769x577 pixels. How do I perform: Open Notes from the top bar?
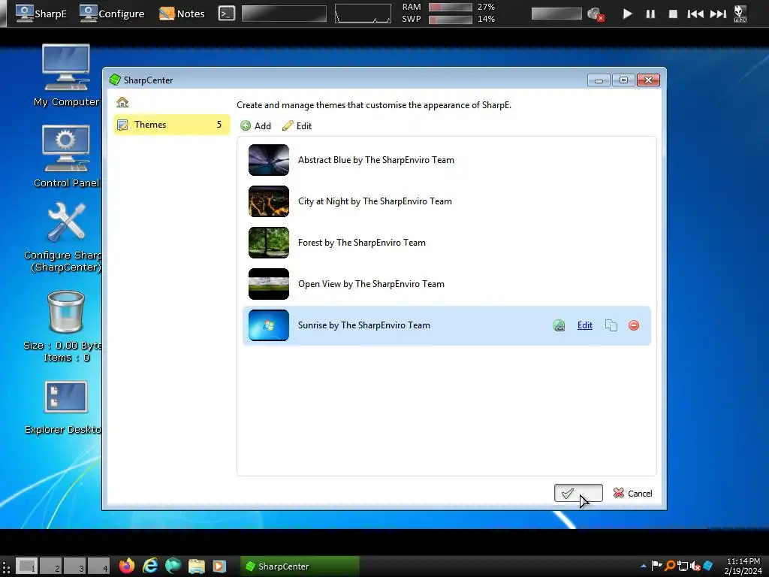click(x=182, y=14)
